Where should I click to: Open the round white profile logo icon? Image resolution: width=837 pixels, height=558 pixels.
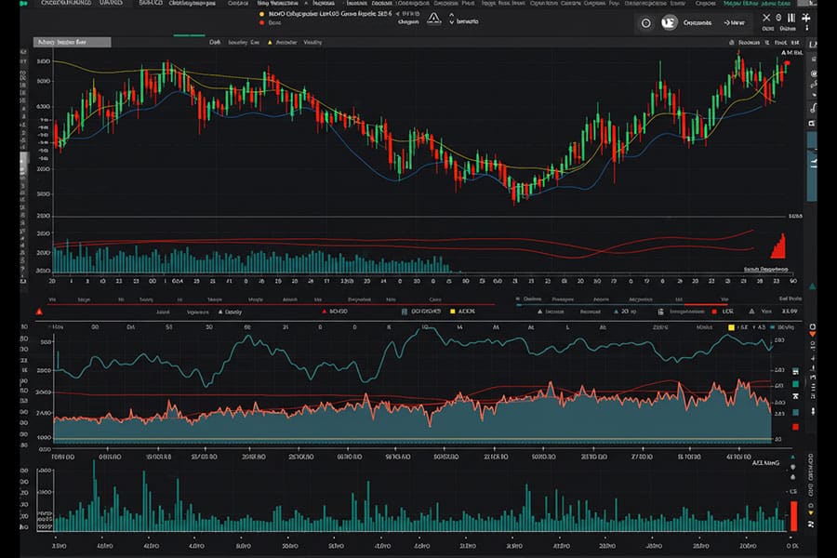[669, 22]
